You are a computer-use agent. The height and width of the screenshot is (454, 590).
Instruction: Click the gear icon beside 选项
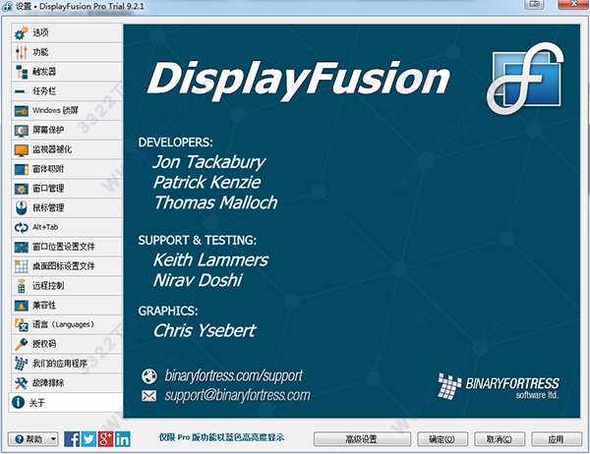[x=21, y=33]
